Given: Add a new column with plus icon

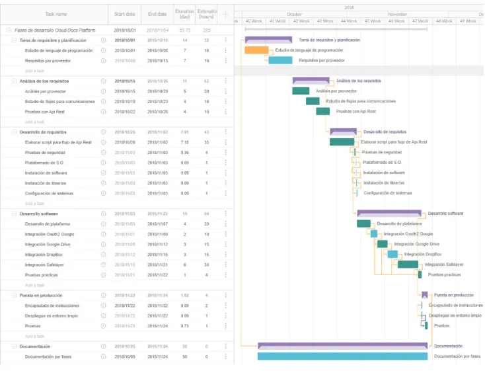Looking at the screenshot, I should click(x=225, y=15).
